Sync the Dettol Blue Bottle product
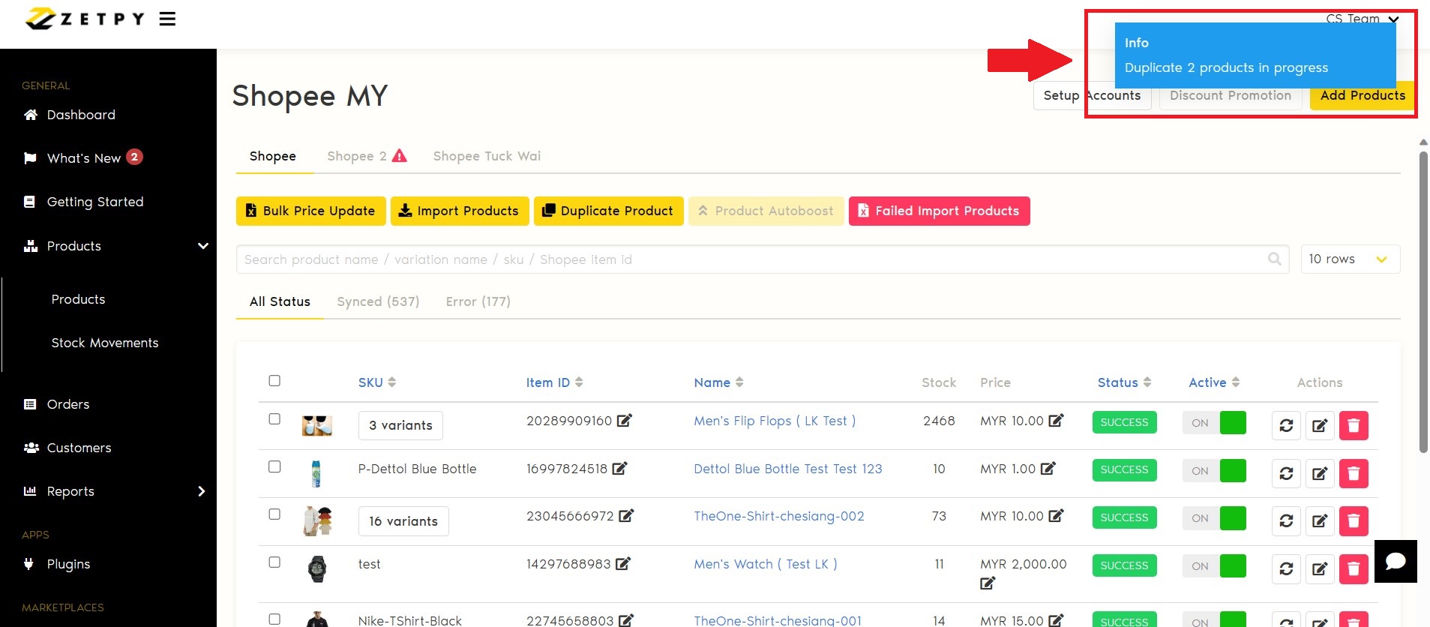 tap(1285, 473)
